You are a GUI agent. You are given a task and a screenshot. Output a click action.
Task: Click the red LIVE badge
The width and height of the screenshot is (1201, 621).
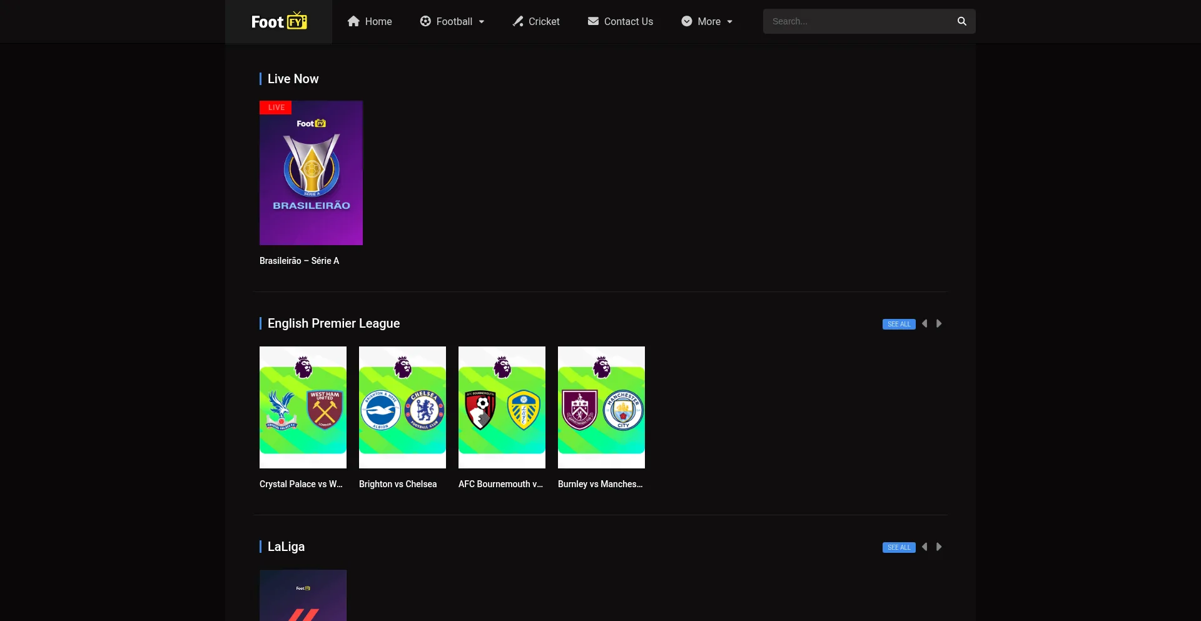click(276, 108)
